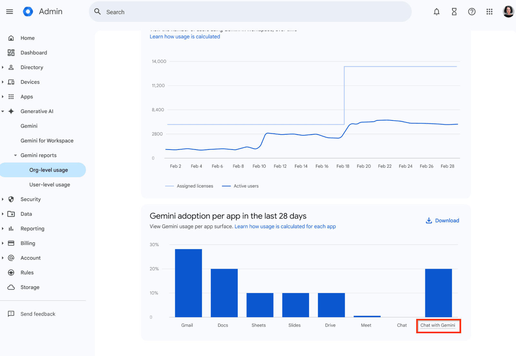Image resolution: width=516 pixels, height=356 pixels.
Task: Click the Google Admin logo
Action: [28, 12]
